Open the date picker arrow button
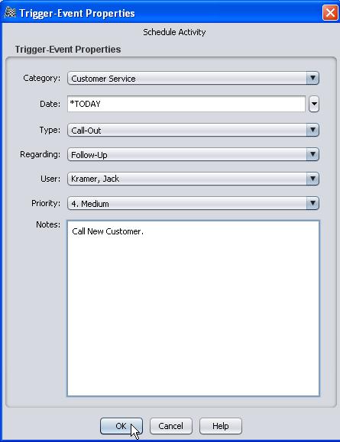The width and height of the screenshot is (340, 442). tap(314, 104)
